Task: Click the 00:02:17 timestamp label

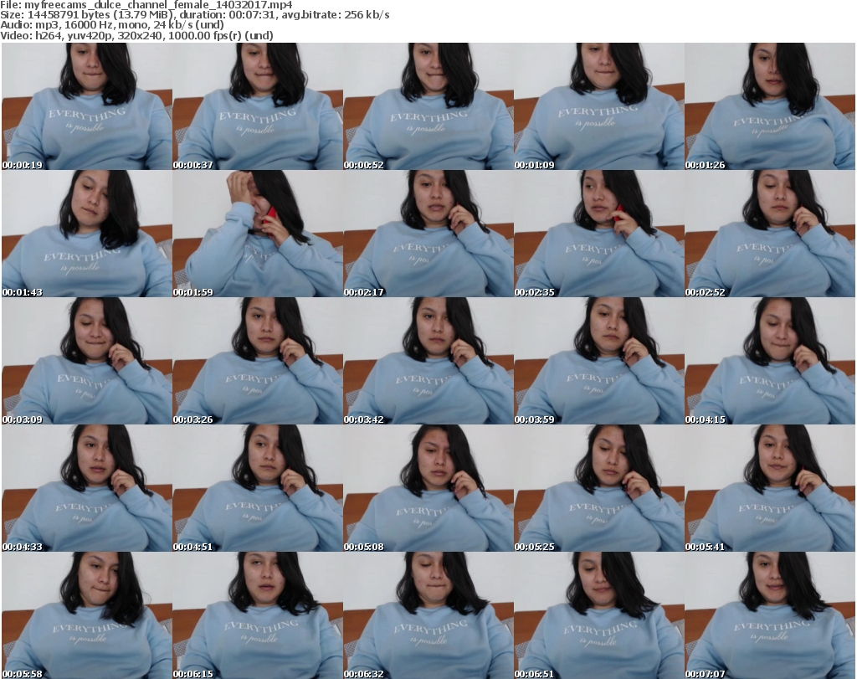Action: point(364,292)
